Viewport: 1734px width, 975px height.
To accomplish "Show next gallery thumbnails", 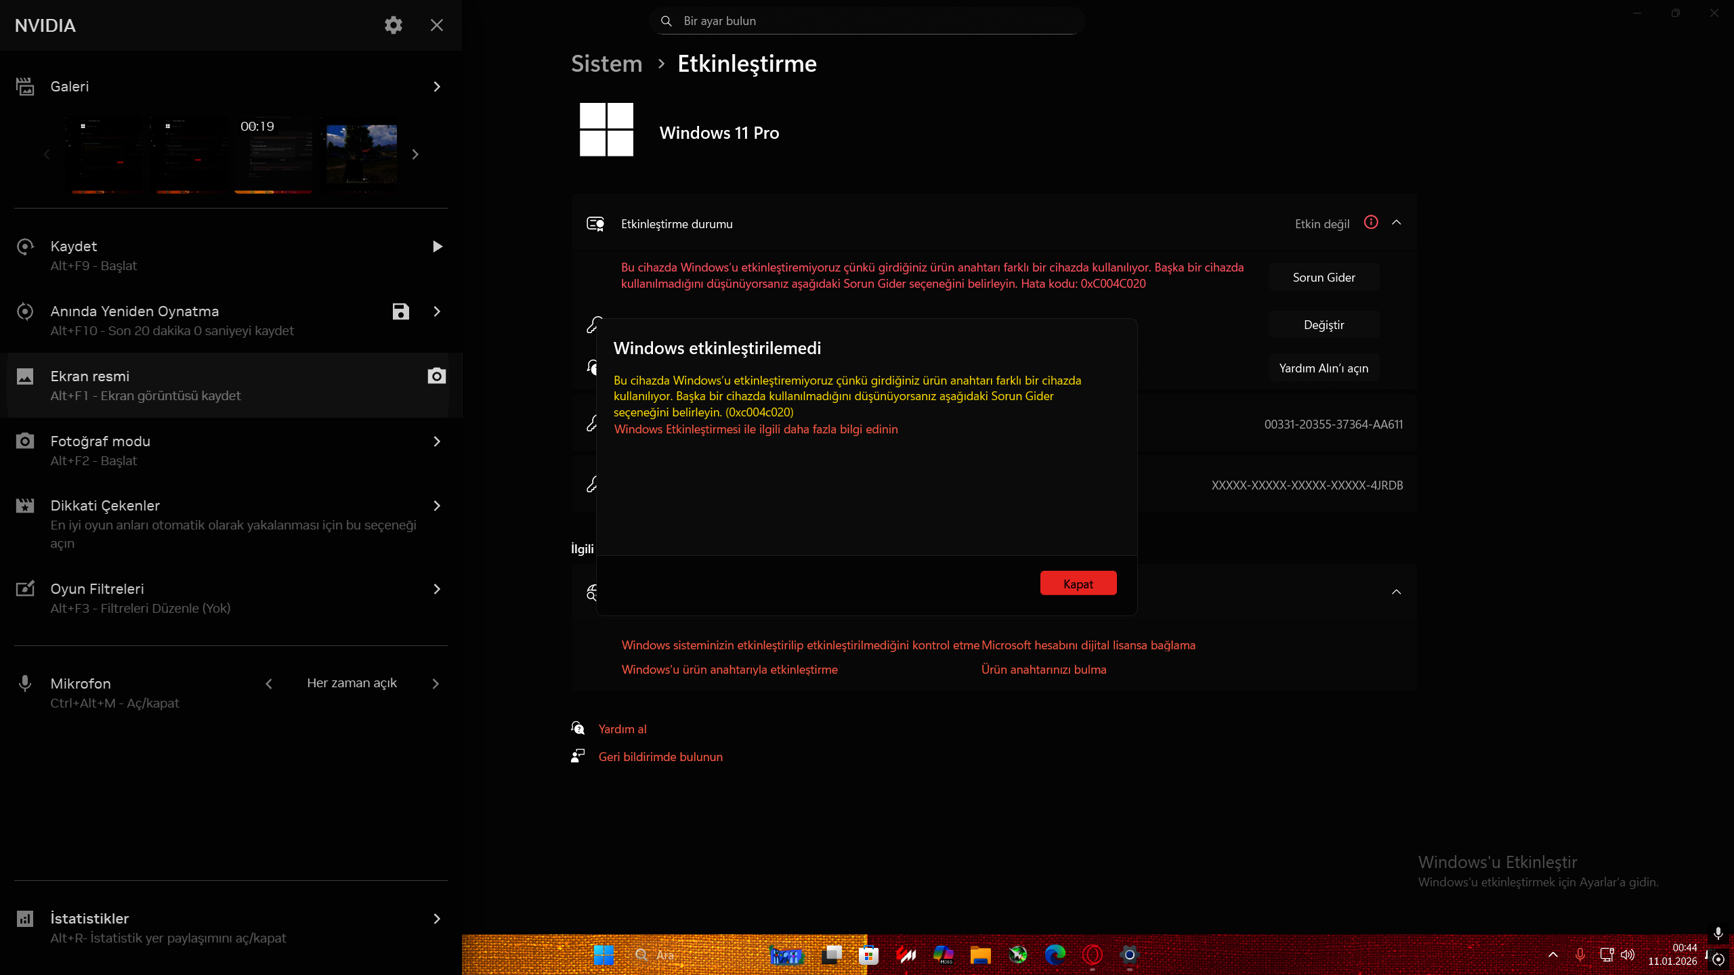I will 415,154.
